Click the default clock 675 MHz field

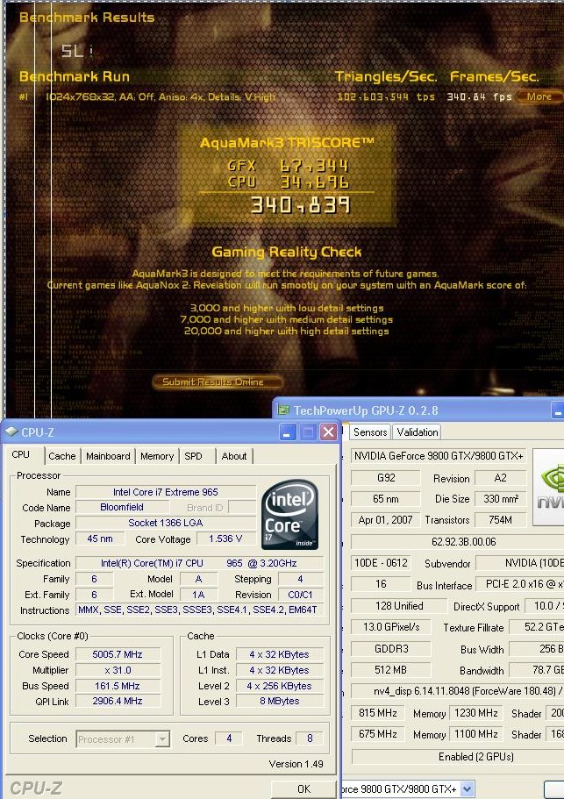point(377,734)
